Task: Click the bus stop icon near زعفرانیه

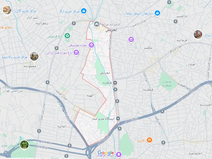Action: 74,23
